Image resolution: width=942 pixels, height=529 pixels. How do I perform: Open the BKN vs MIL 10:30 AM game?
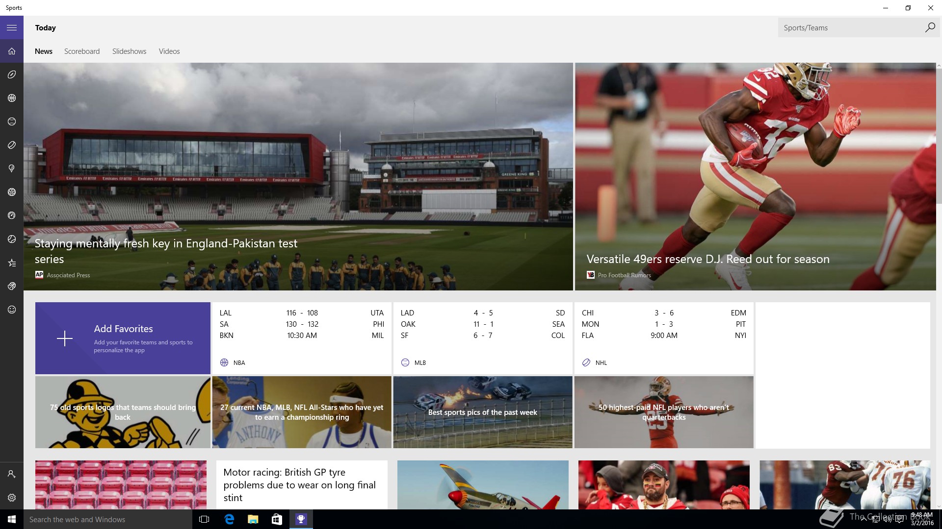point(302,335)
